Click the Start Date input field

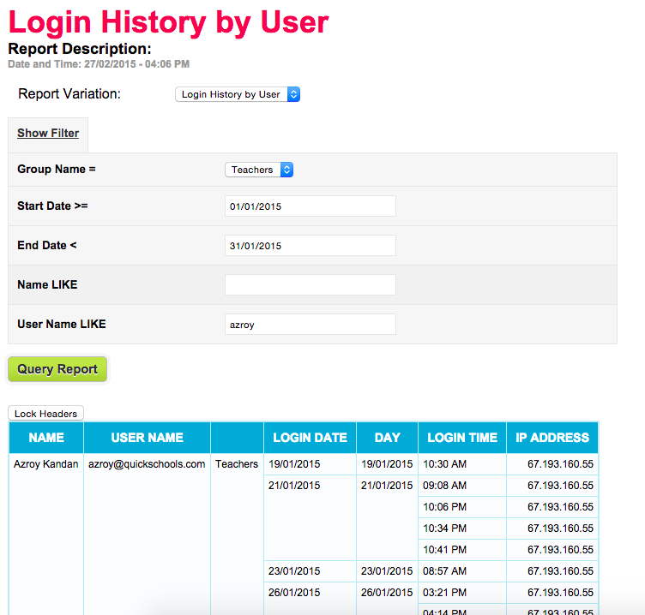click(x=310, y=206)
